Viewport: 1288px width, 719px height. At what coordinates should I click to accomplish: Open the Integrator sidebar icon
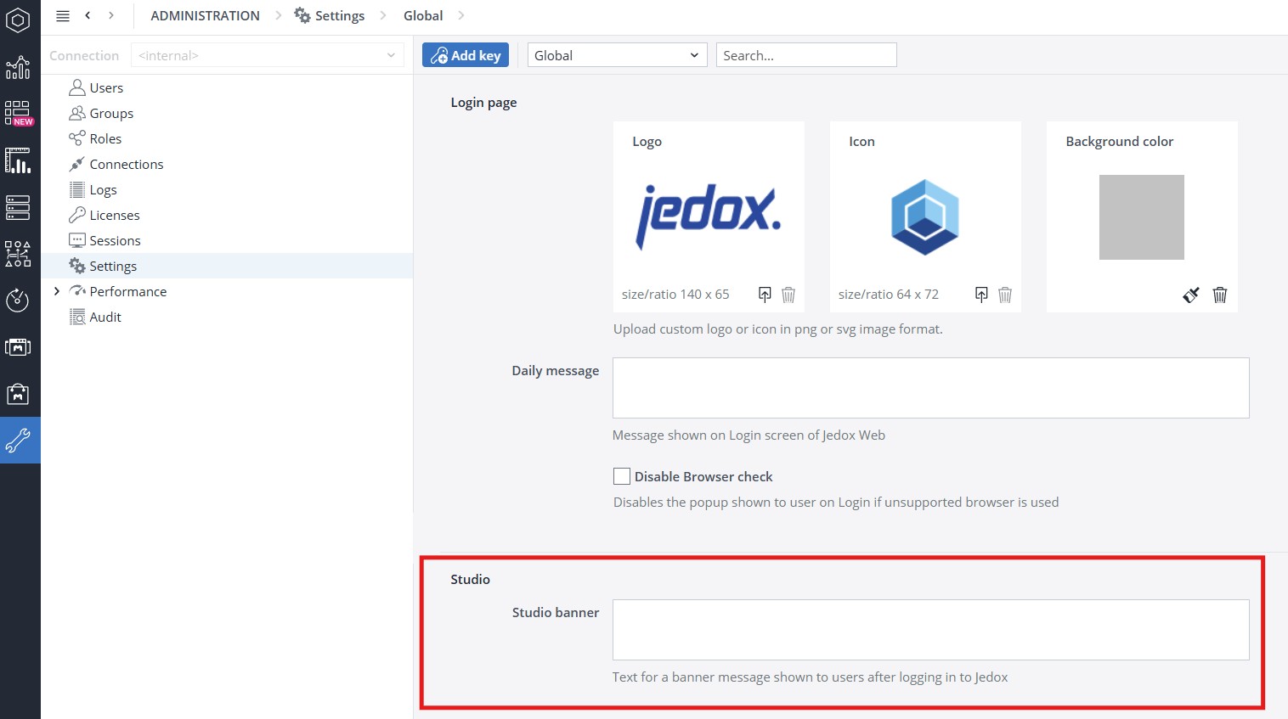19,252
